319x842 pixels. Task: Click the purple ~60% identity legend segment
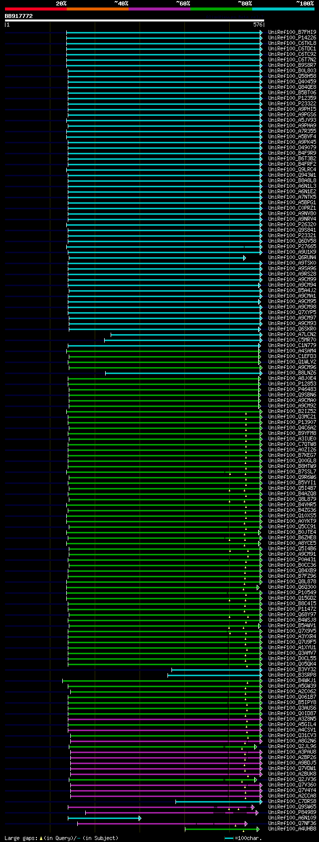click(x=159, y=9)
